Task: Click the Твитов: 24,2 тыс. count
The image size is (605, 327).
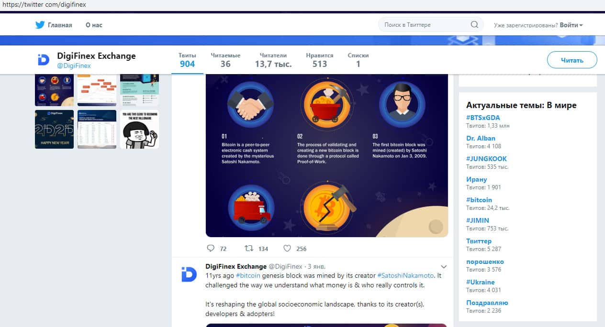Action: [x=488, y=208]
